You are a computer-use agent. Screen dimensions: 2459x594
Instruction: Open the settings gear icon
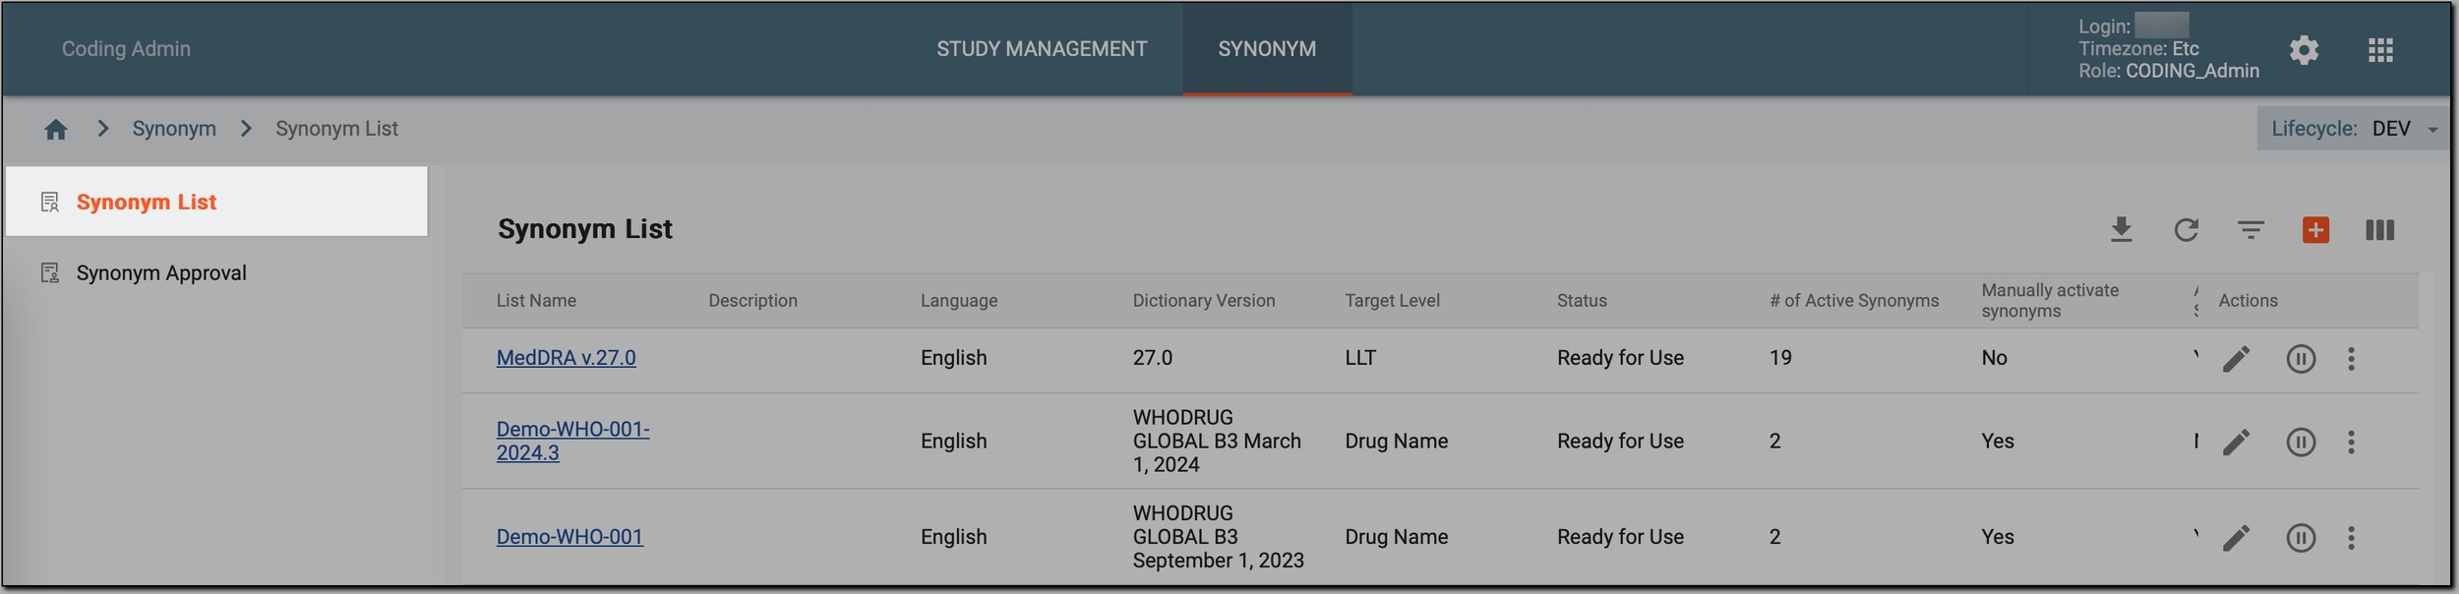click(x=2305, y=50)
